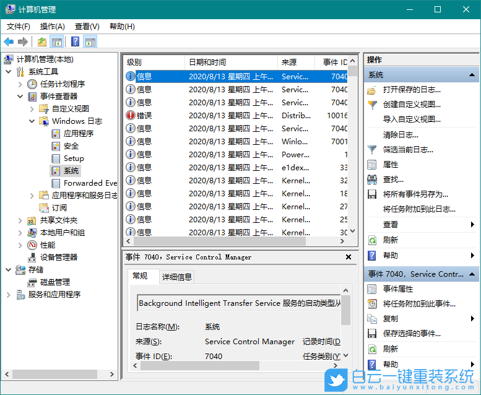Sort by the 级别 column header
The image size is (481, 395).
pyautogui.click(x=154, y=63)
